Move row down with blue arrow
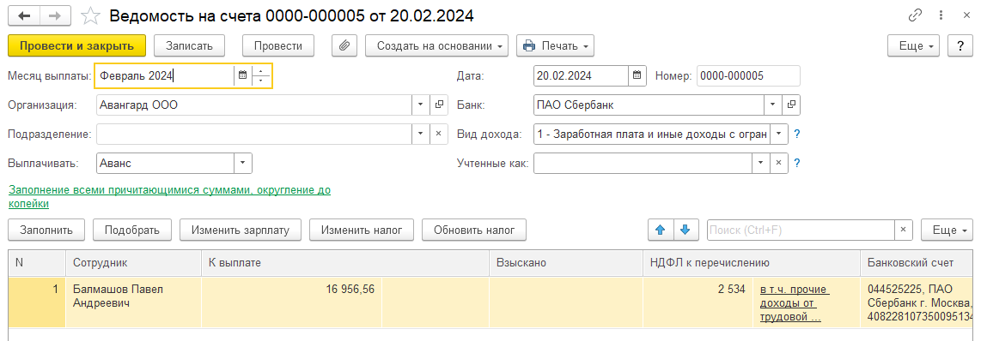The image size is (987, 341). pos(686,230)
